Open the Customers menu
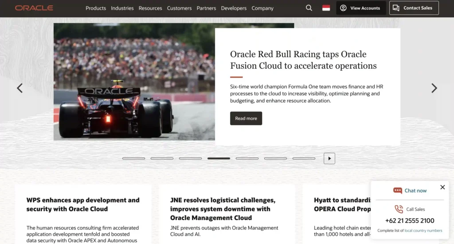The image size is (454, 244). pos(179,8)
